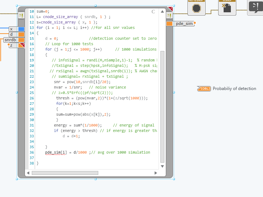The image size is (263, 197).
Task: Click the Probabiliy of detection label
Action: 234,89
